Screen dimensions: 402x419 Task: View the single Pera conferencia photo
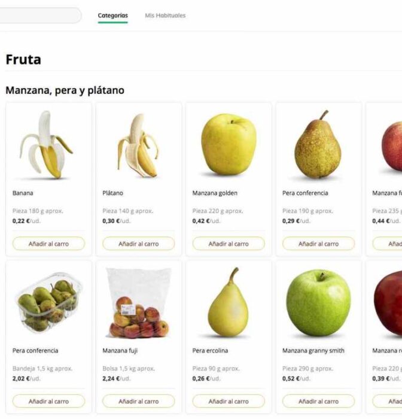(x=318, y=145)
